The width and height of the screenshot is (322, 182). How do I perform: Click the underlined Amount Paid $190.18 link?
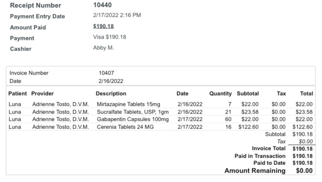pos(103,27)
